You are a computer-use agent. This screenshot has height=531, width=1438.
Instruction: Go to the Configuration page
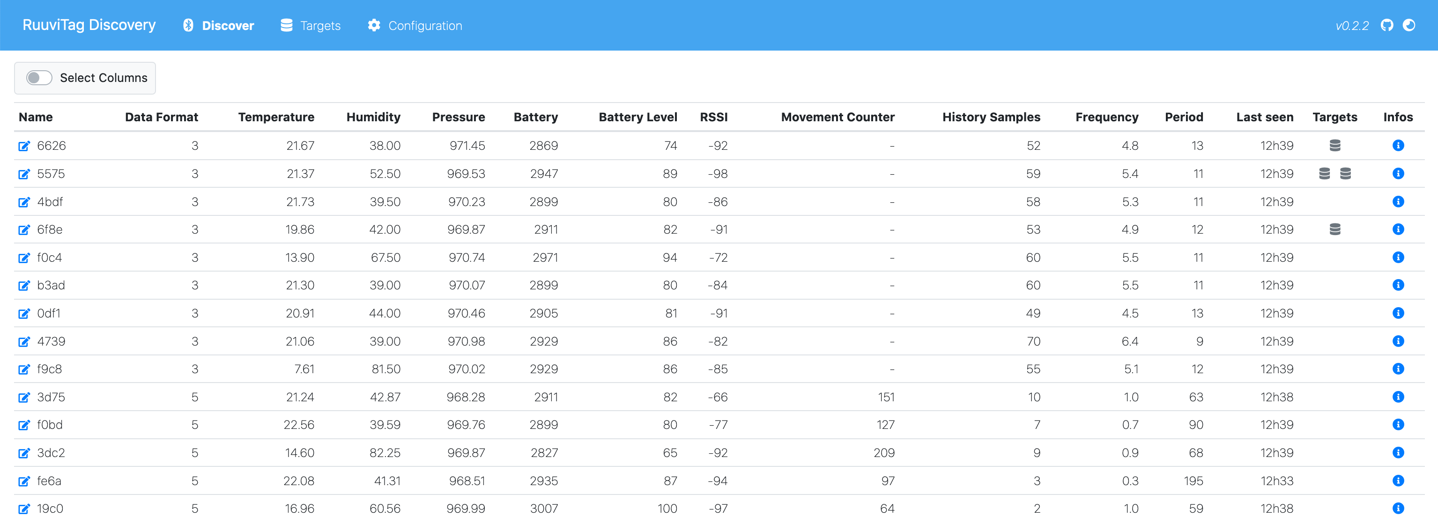coord(415,26)
